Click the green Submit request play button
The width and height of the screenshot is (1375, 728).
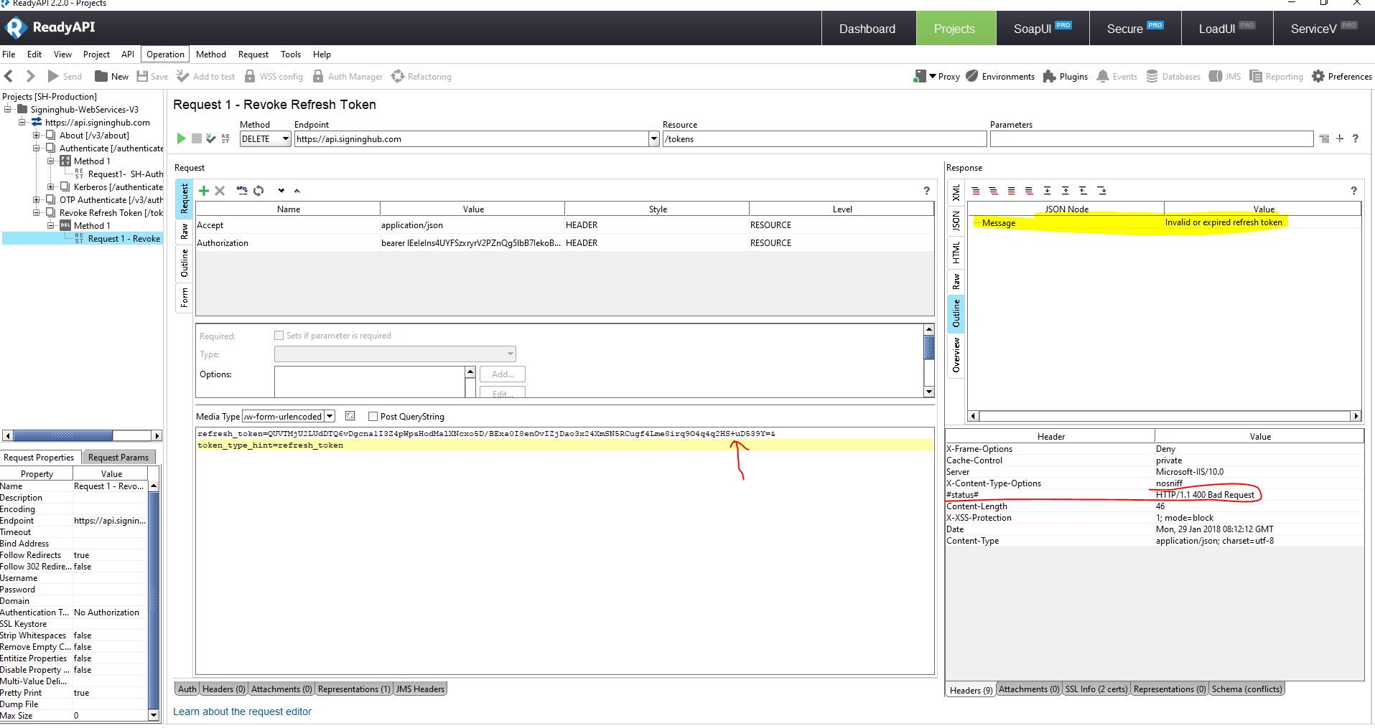point(181,138)
